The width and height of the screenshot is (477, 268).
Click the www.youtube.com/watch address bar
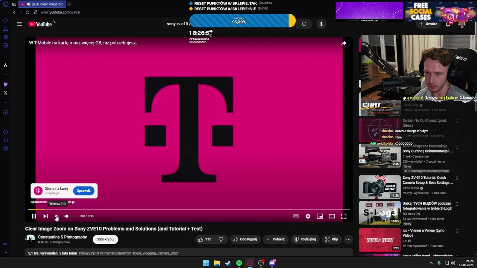(60, 12)
